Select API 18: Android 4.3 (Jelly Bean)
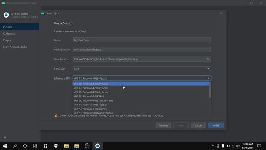Viewport: 266px width, 150px height. click(x=141, y=92)
